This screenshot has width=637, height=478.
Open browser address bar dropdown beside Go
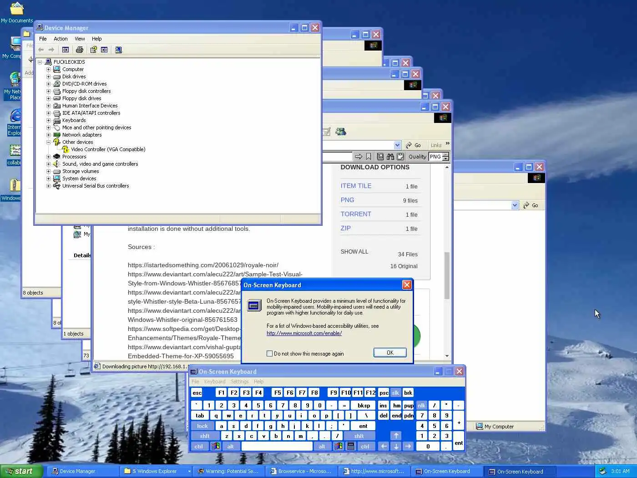pyautogui.click(x=397, y=145)
